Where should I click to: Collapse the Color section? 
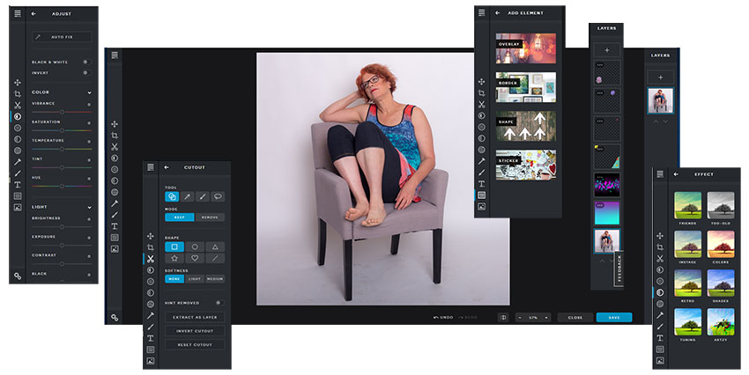(x=90, y=92)
